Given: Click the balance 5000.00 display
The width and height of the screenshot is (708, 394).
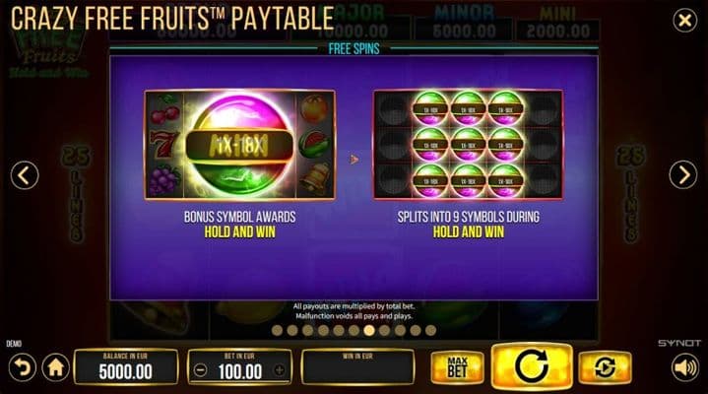Looking at the screenshot, I should 125,366.
